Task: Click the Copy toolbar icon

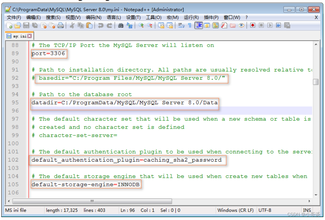Action: click(x=80, y=25)
